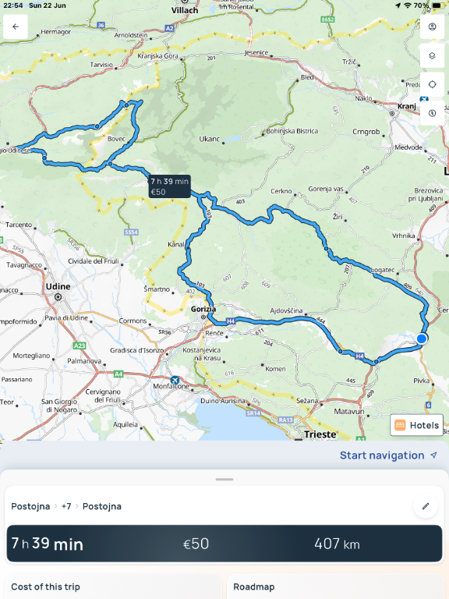Screen dimensions: 449x599
Task: Open the map layers selector
Action: click(x=432, y=56)
